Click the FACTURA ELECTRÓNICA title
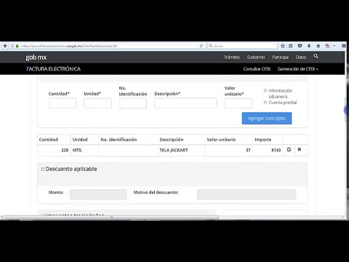Screen dimensions: 349x262 click(x=53, y=69)
